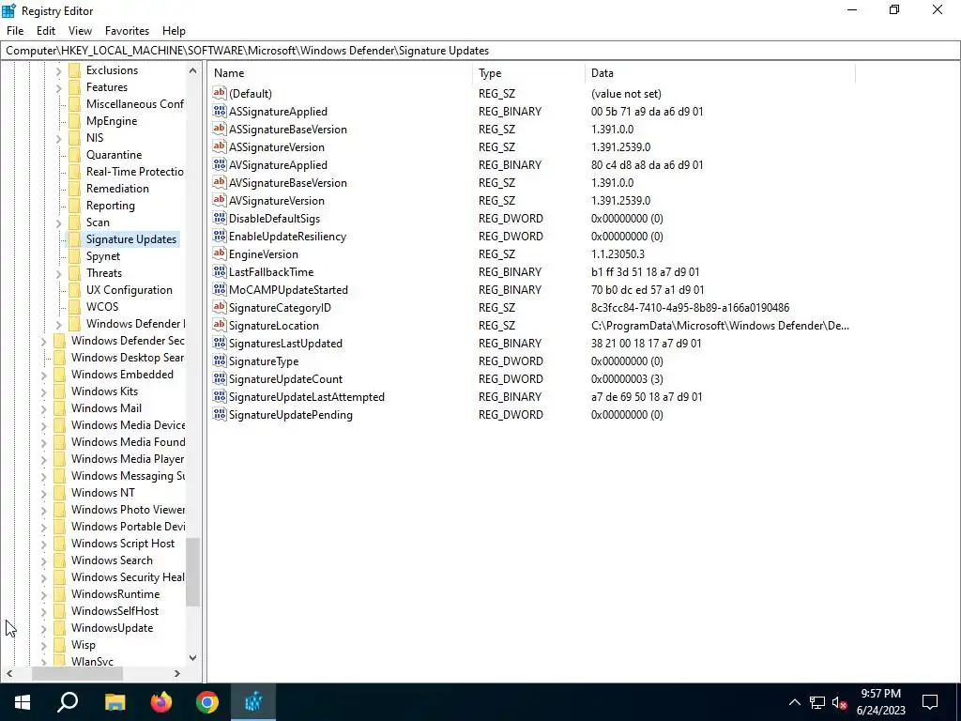Select the Reporting key
This screenshot has width=961, height=721.
111,206
